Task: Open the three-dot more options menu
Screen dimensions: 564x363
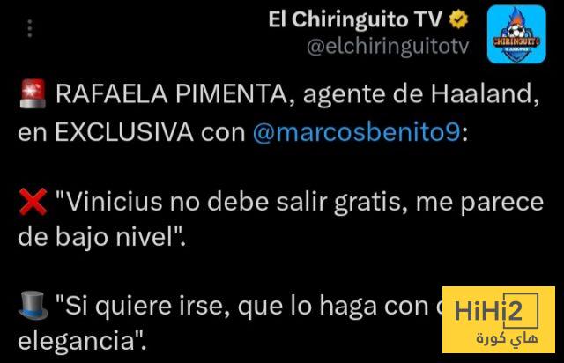Action: point(30,28)
